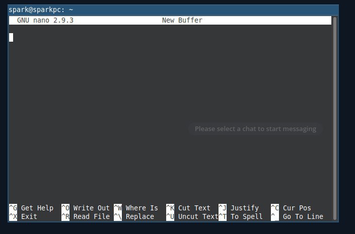Click the ^T To Spell shortcut

[240, 216]
